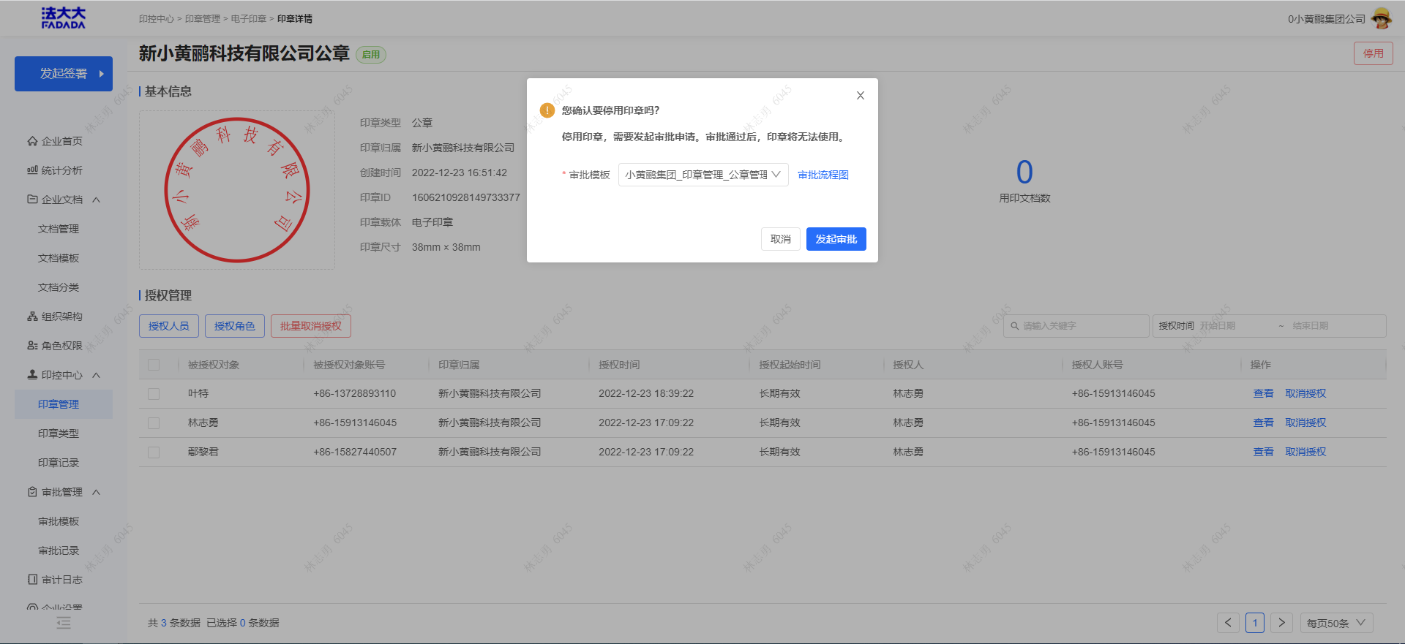
Task: Click the 统计分析 chart icon
Action: pos(32,170)
